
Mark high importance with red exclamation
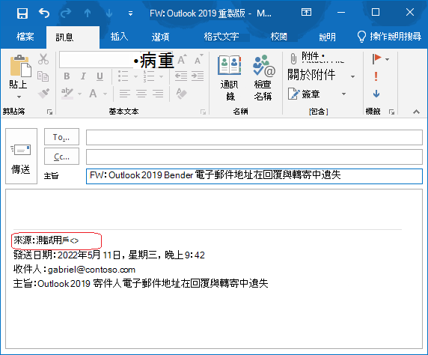(x=376, y=76)
